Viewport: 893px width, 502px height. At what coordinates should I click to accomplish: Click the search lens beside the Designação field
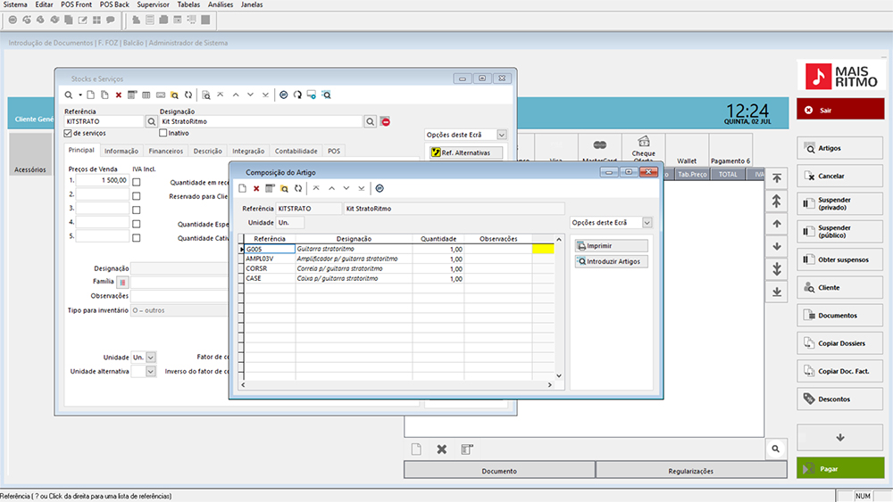point(371,121)
